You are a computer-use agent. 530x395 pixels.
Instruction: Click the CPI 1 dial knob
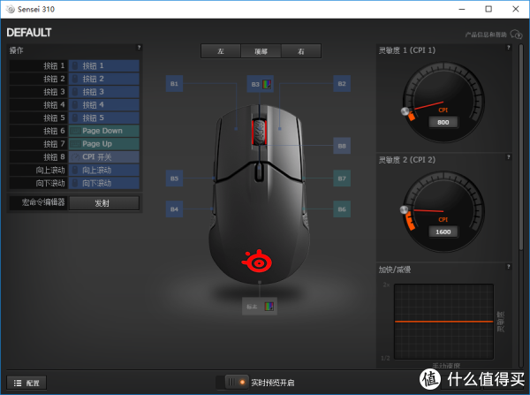pyautogui.click(x=405, y=111)
